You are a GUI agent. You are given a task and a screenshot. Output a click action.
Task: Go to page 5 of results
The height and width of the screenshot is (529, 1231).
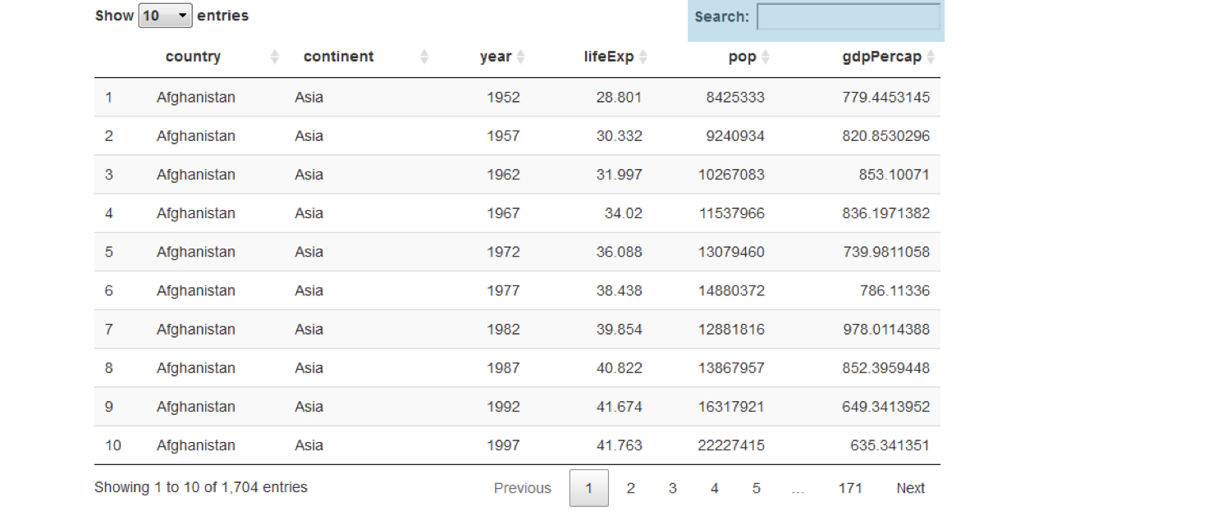[756, 488]
